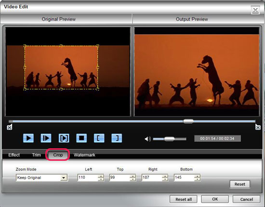Mute audio using the speaker icon

click(x=147, y=139)
